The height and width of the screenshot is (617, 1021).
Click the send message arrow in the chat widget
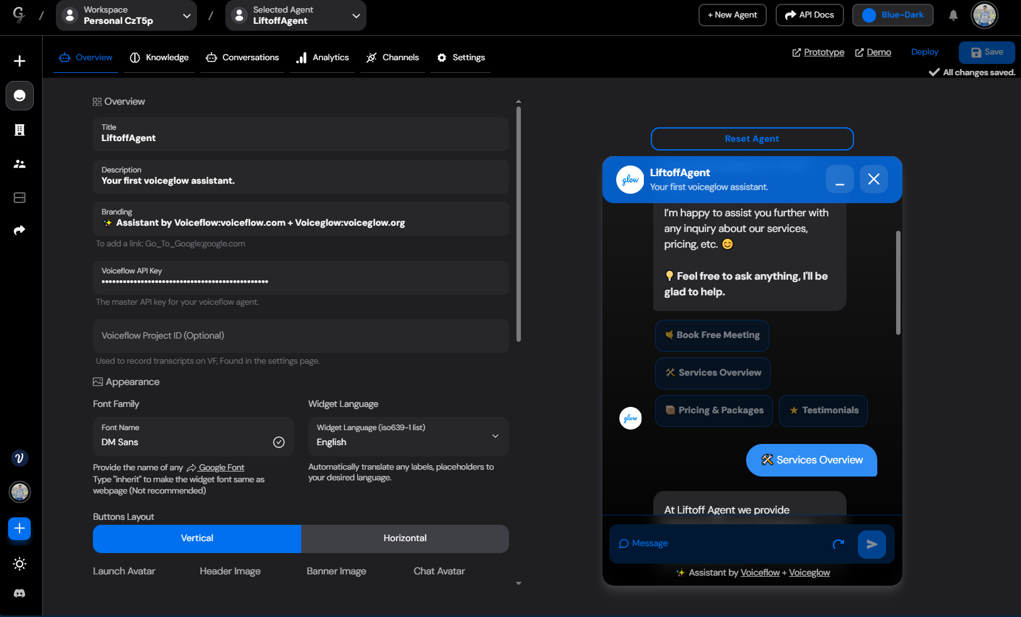(872, 544)
